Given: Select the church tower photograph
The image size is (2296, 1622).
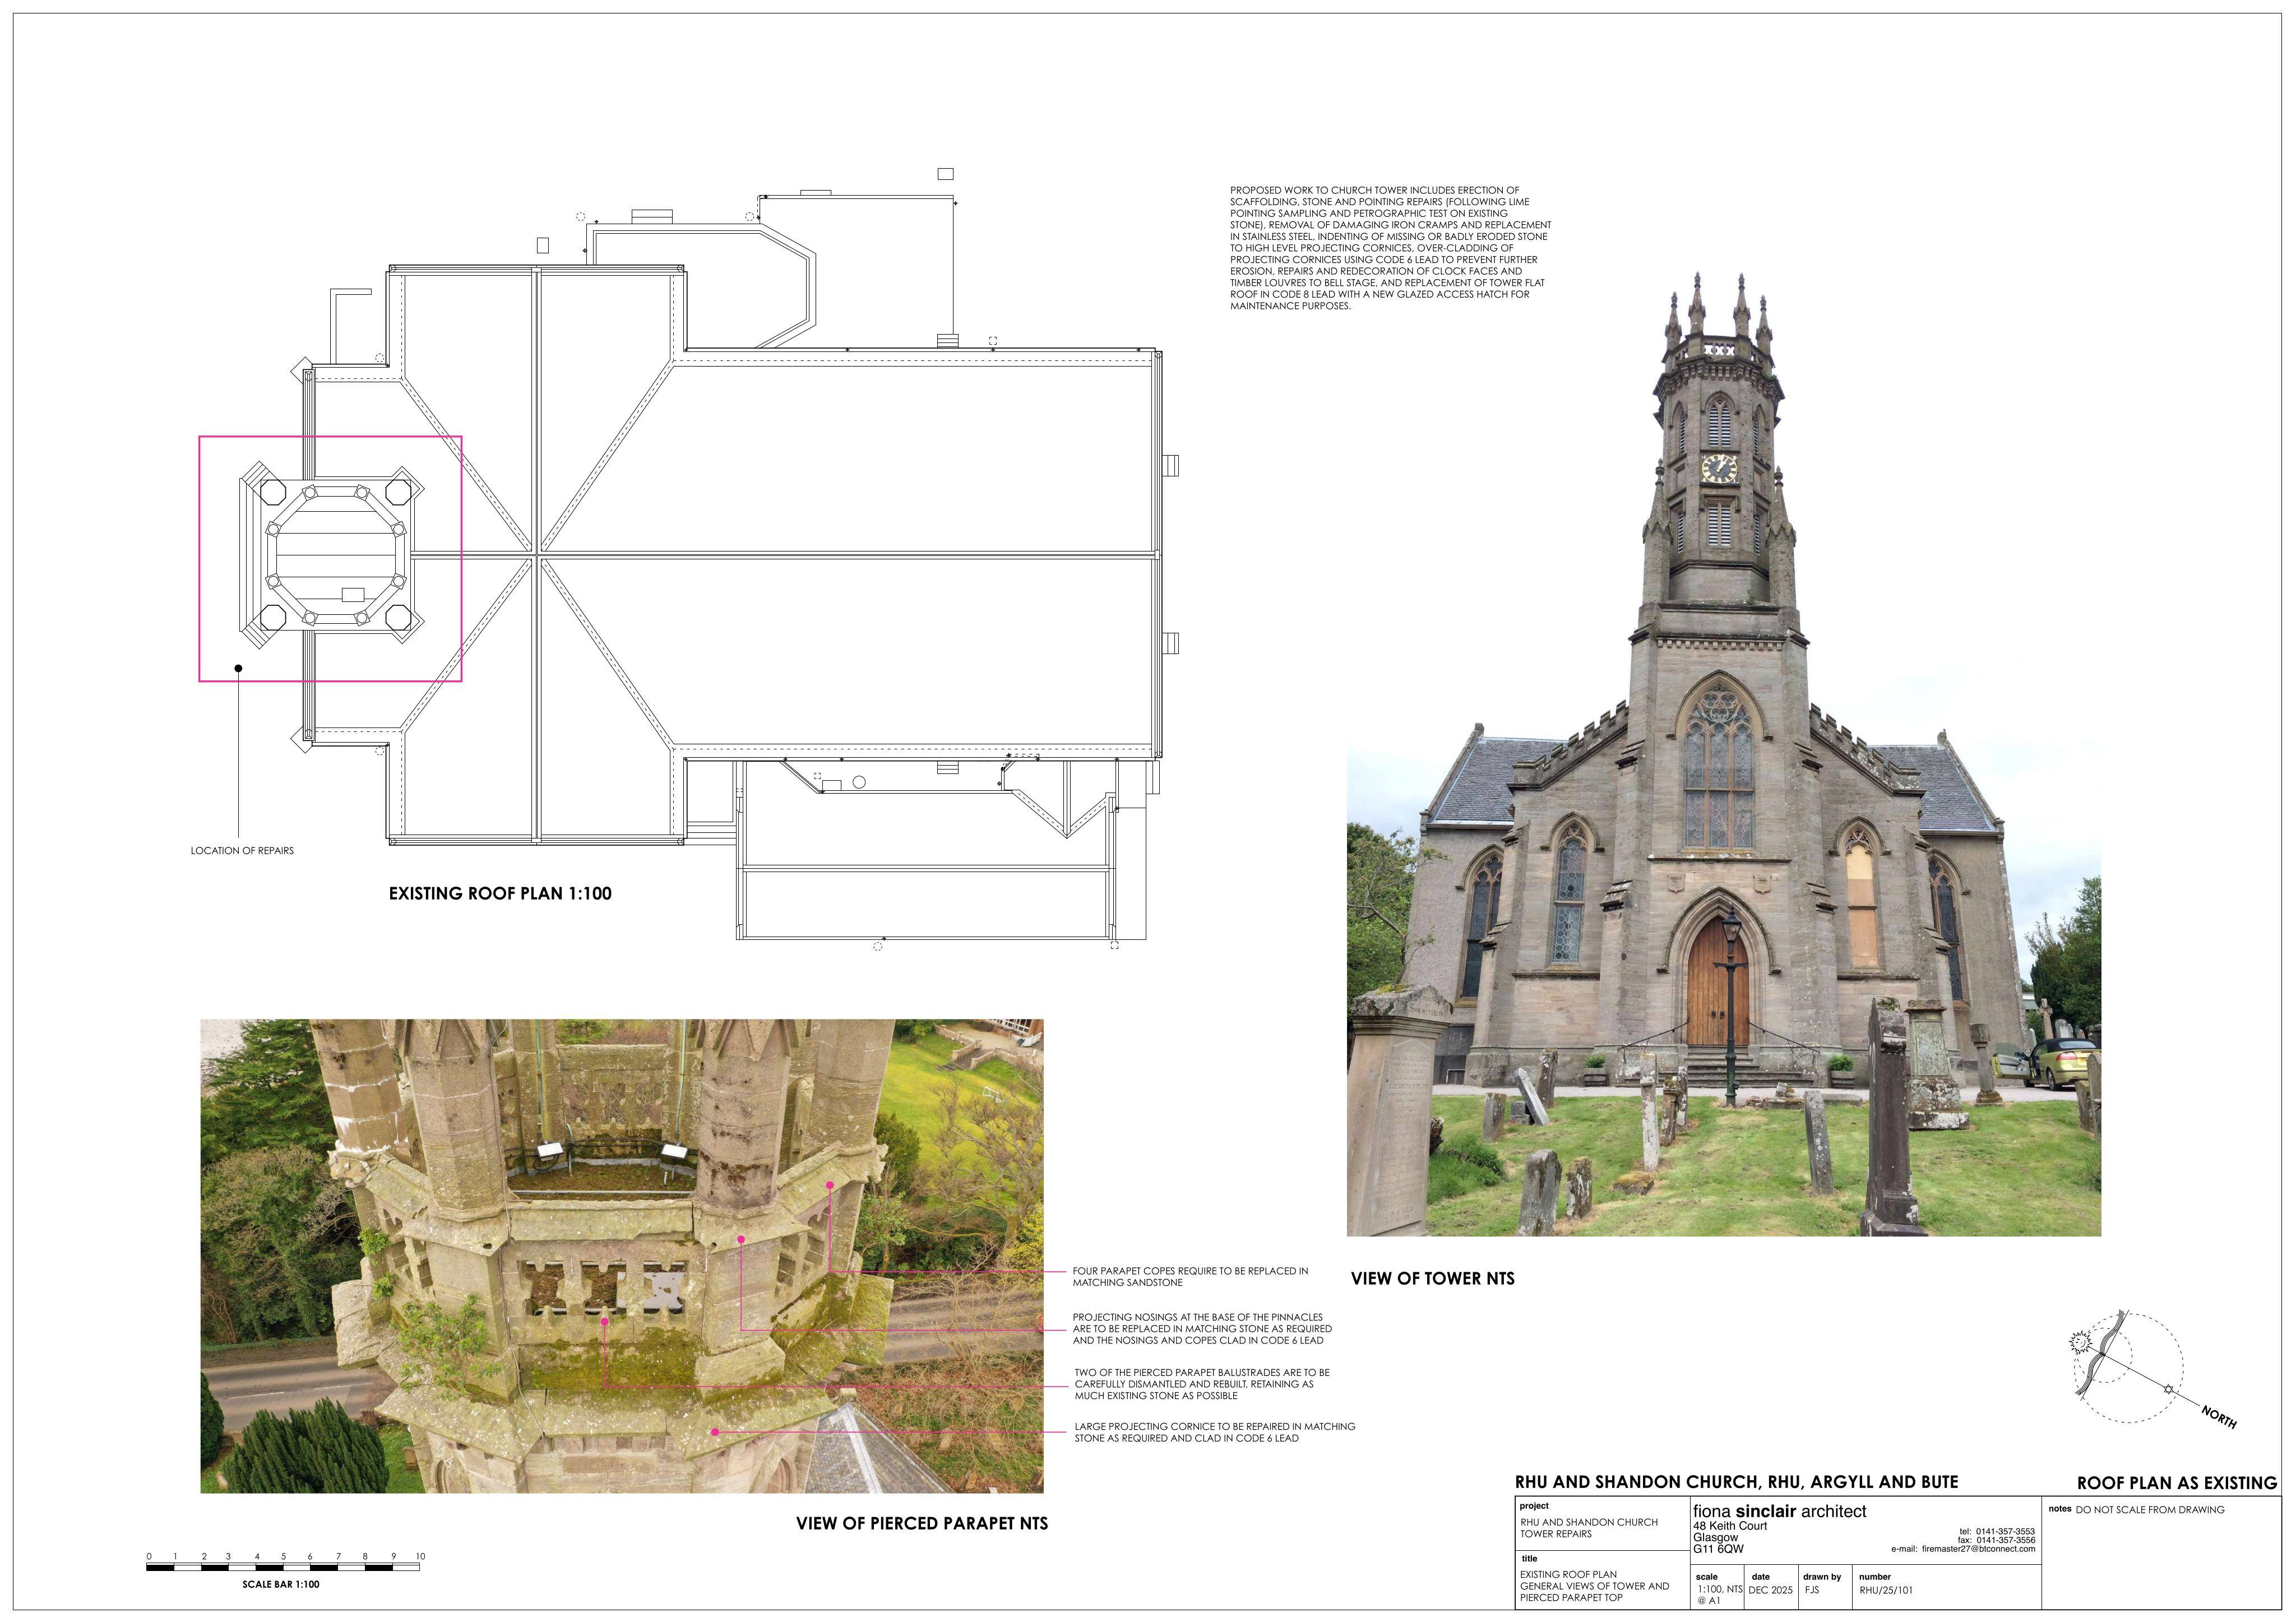Looking at the screenshot, I should click(1724, 753).
